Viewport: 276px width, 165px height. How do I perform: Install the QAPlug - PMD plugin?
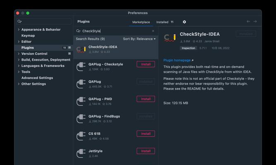146,99
